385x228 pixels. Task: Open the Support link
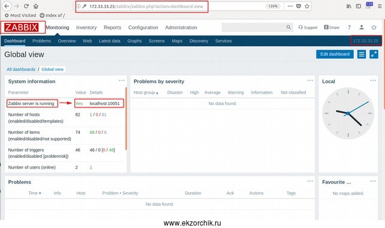click(x=308, y=28)
